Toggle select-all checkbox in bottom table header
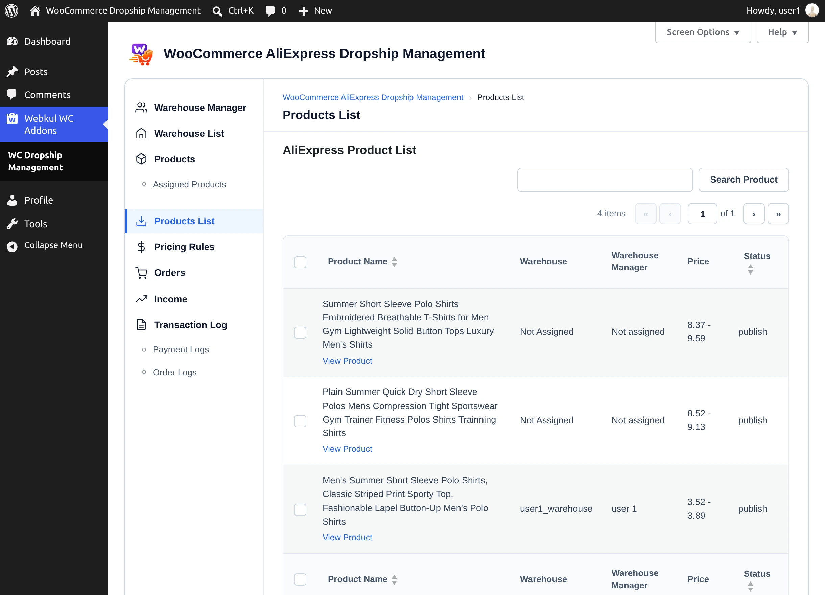The image size is (825, 595). [x=300, y=579]
